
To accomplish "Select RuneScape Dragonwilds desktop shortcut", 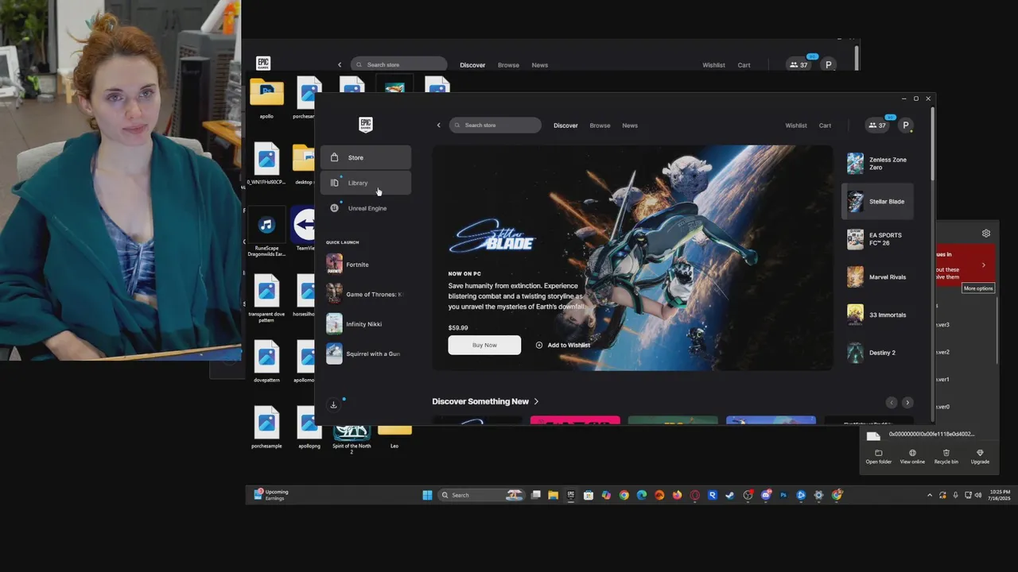I will point(266,230).
